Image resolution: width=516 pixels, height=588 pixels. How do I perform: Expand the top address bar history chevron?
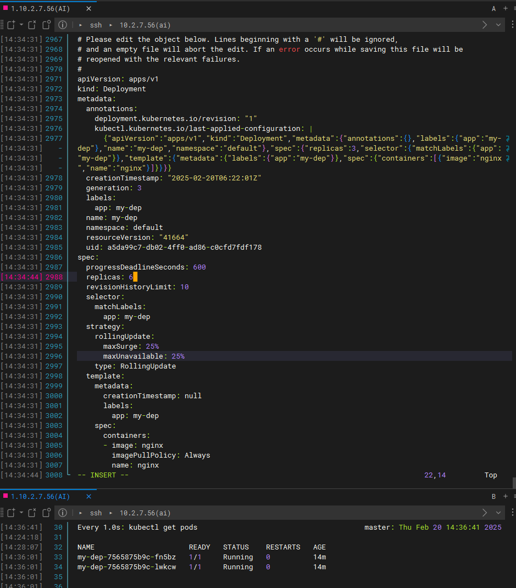(498, 25)
